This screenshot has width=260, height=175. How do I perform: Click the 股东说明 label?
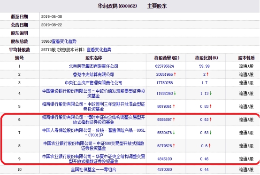pyautogui.click(x=19, y=33)
